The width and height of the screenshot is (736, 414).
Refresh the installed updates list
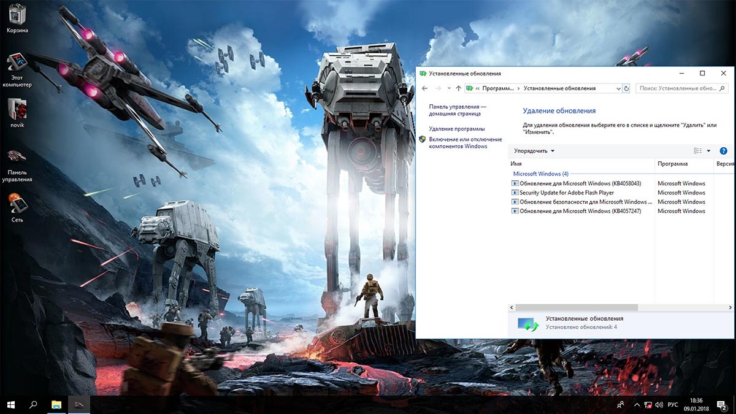(626, 88)
